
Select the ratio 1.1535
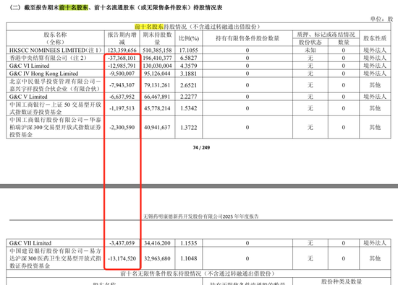pyautogui.click(x=189, y=243)
